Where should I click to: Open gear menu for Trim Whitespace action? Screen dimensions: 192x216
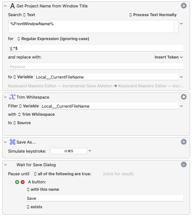(184, 97)
